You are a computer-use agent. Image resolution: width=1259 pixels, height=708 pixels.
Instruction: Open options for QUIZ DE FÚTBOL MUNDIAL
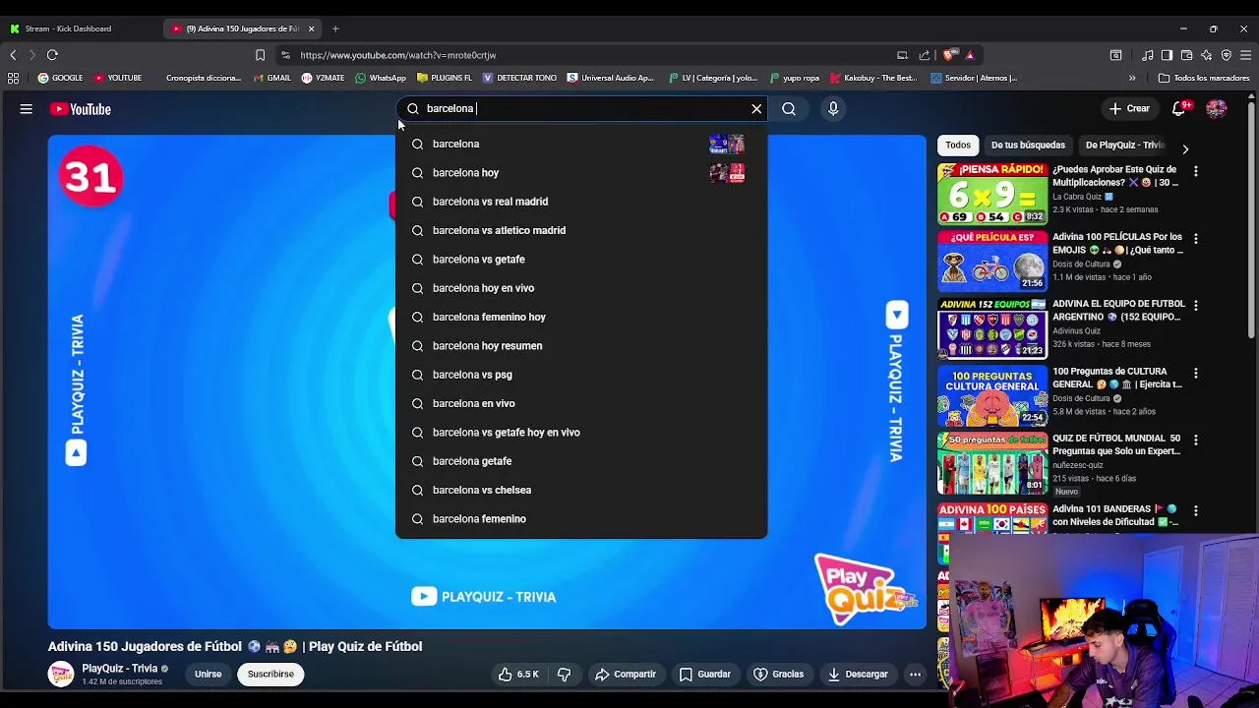click(x=1196, y=440)
